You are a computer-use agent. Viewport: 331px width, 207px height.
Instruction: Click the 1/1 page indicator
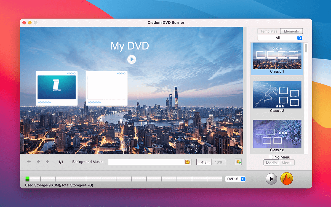click(61, 162)
